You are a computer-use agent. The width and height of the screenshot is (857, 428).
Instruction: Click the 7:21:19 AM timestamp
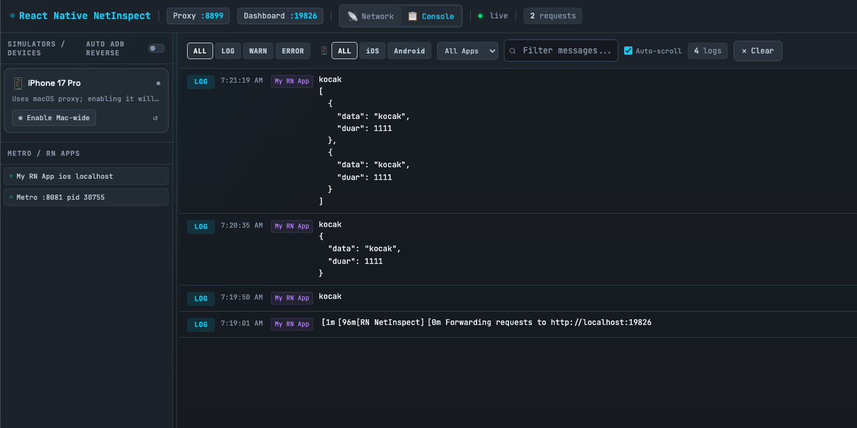pyautogui.click(x=242, y=81)
